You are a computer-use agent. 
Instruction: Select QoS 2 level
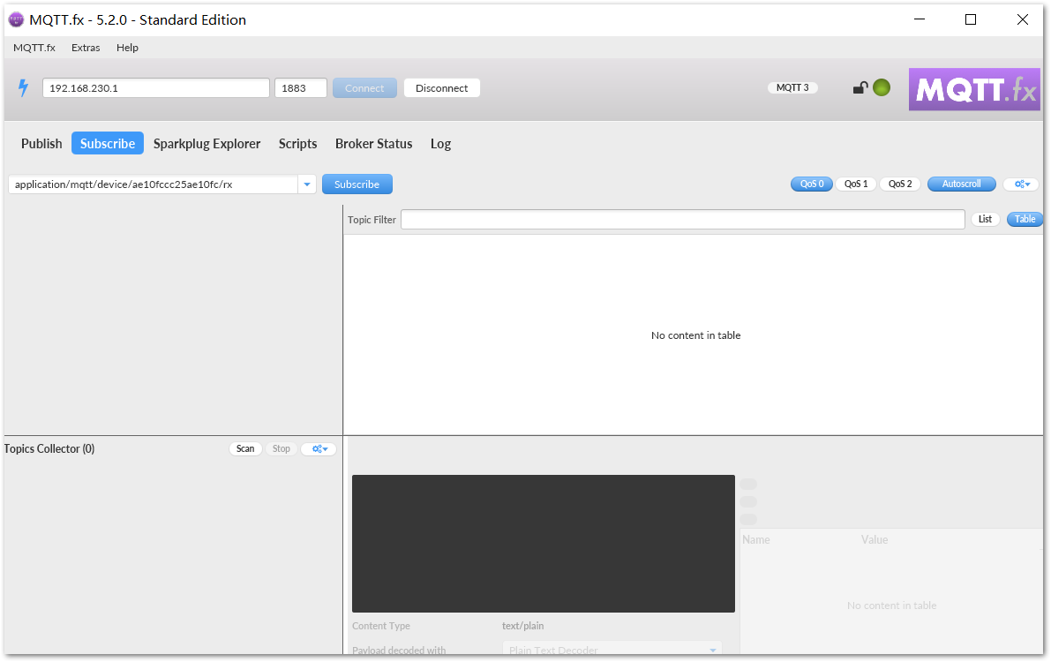click(900, 184)
